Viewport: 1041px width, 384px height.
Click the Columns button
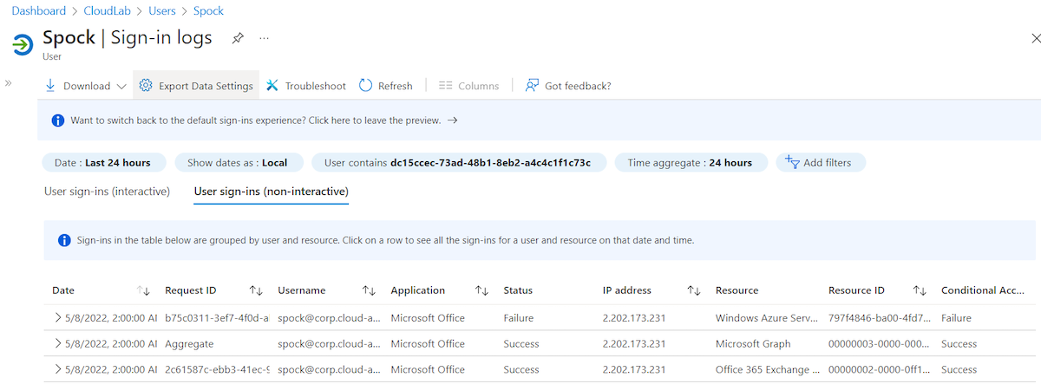(x=468, y=86)
